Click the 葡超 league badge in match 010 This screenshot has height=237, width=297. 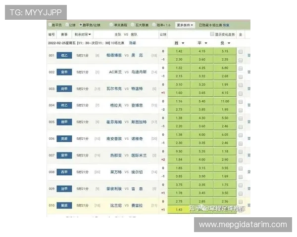pyautogui.click(x=64, y=205)
